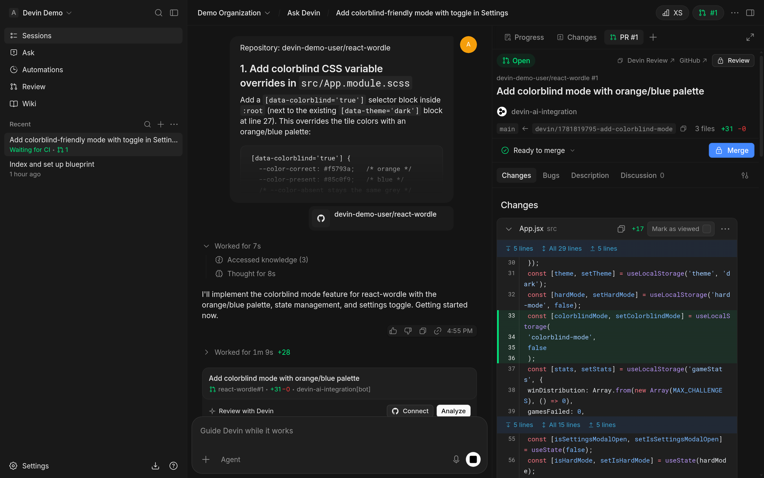The image size is (764, 478).
Task: Create a new session plus icon
Action: point(161,124)
